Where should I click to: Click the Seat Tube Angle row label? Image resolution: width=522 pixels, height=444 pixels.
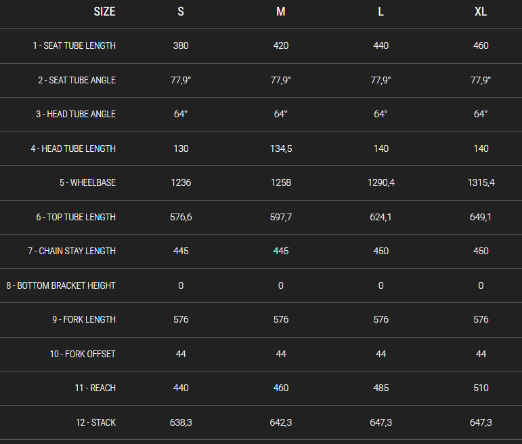[x=77, y=80]
